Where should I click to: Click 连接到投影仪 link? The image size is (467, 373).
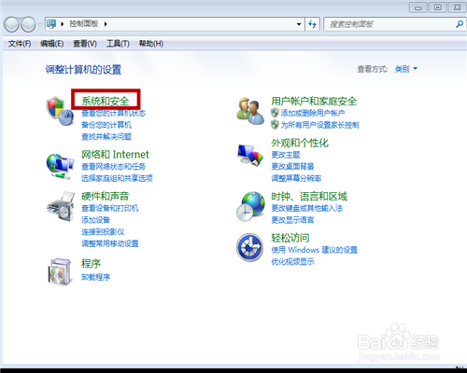pyautogui.click(x=103, y=232)
